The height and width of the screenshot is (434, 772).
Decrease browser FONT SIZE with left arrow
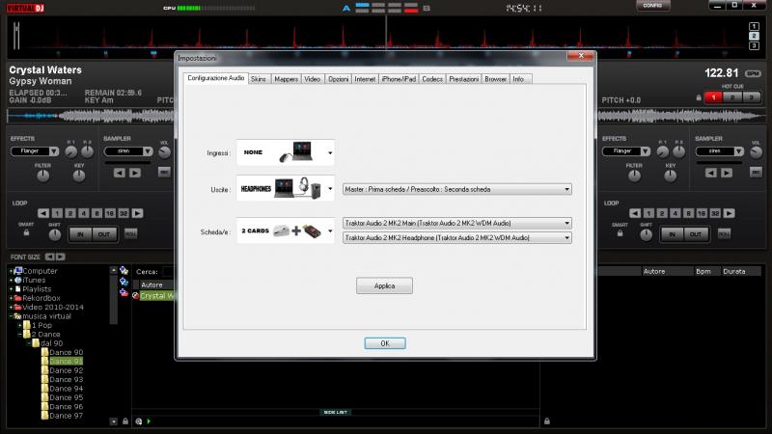coord(49,257)
